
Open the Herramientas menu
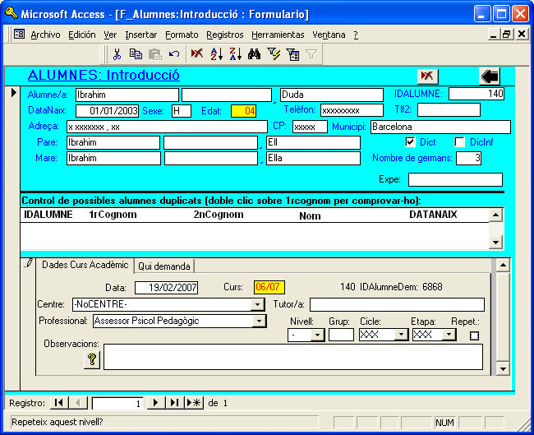[x=278, y=35]
